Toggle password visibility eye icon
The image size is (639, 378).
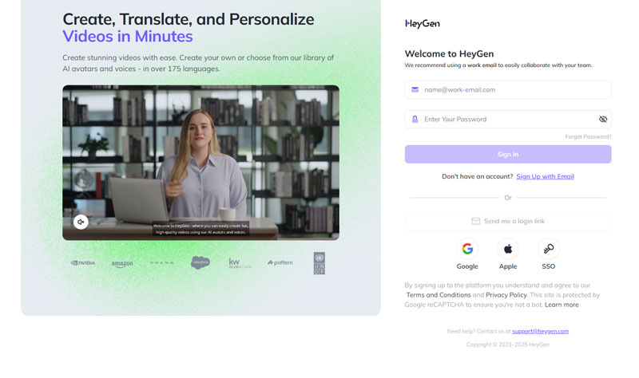coord(603,119)
